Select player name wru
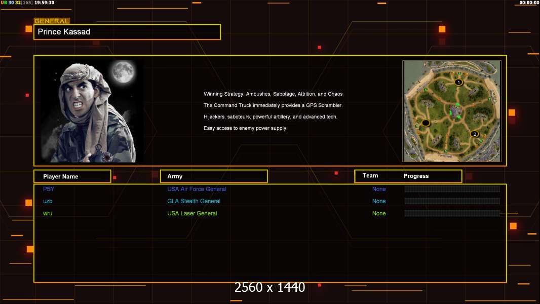 (x=48, y=213)
